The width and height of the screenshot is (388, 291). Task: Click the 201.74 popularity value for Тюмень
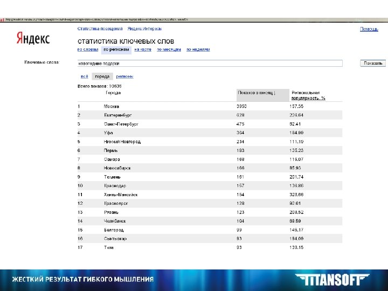click(x=296, y=177)
